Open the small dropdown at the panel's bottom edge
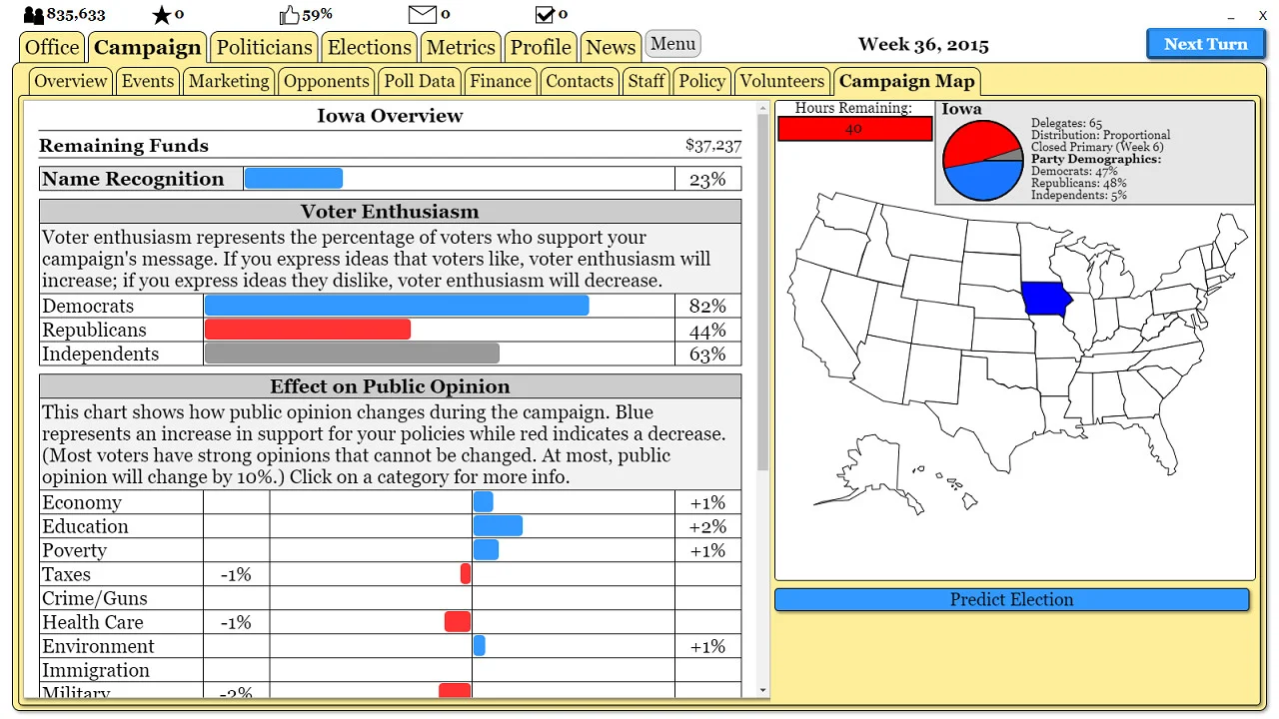The height and width of the screenshot is (719, 1279). (763, 689)
